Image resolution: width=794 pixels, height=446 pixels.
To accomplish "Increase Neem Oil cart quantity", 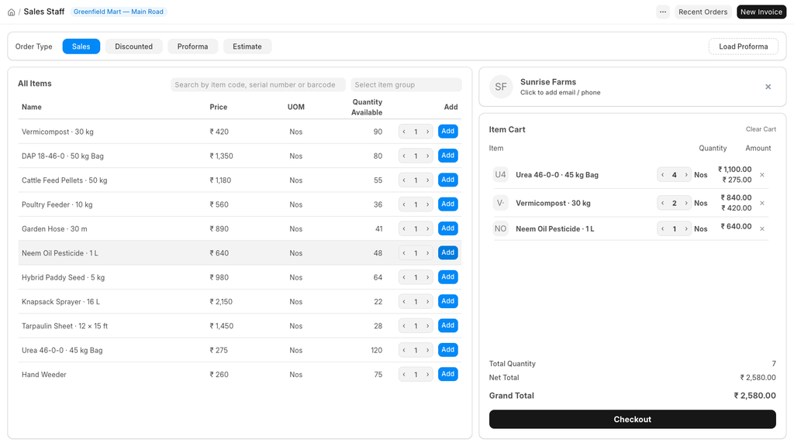I will click(x=686, y=228).
